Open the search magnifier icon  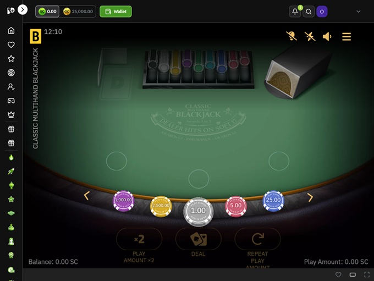point(309,12)
